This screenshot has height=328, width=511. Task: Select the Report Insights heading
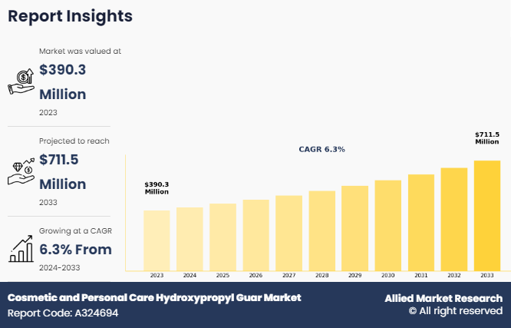pos(71,16)
